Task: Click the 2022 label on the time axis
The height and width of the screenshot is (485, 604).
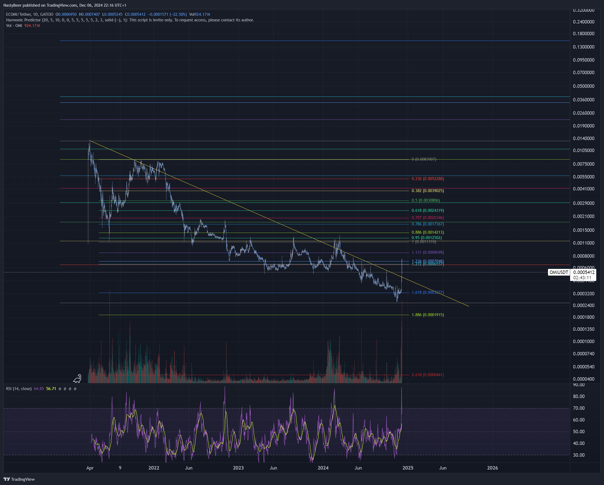Action: point(154,468)
